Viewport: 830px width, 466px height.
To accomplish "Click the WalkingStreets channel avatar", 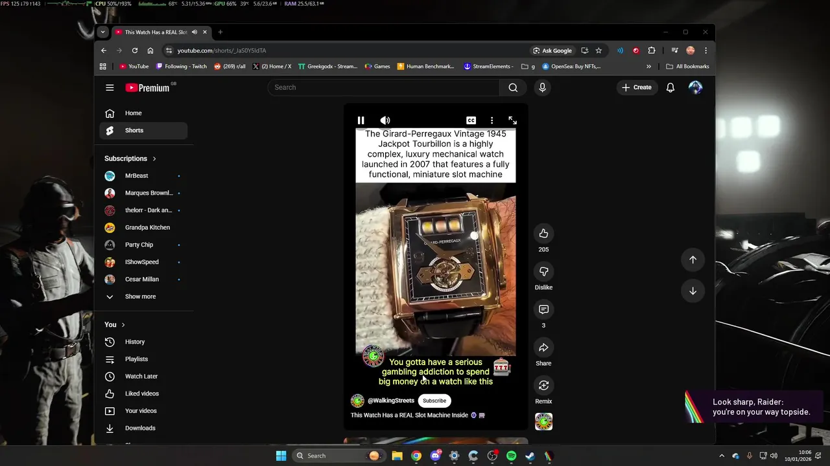I will 357,401.
